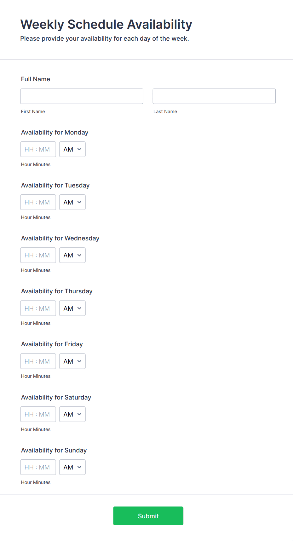Screen dimensions: 293x541
Task: Click the HH:MM field for Thursday
Action: 38,308
